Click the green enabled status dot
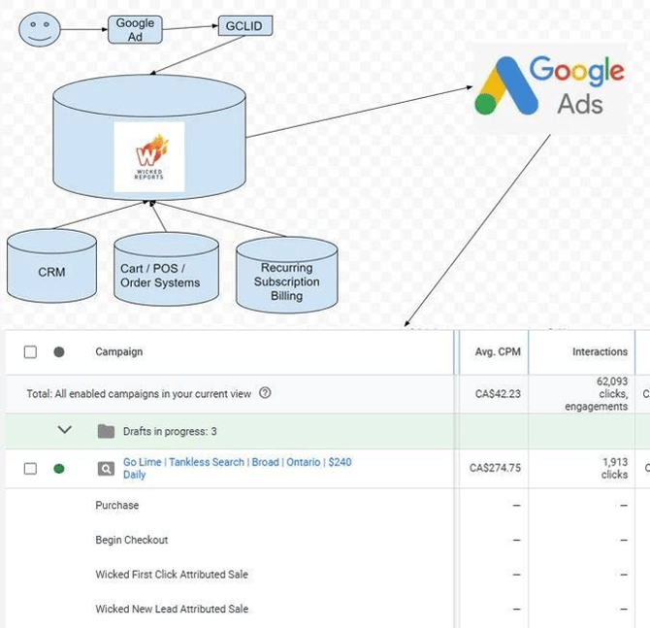This screenshot has height=628, width=650. (59, 469)
